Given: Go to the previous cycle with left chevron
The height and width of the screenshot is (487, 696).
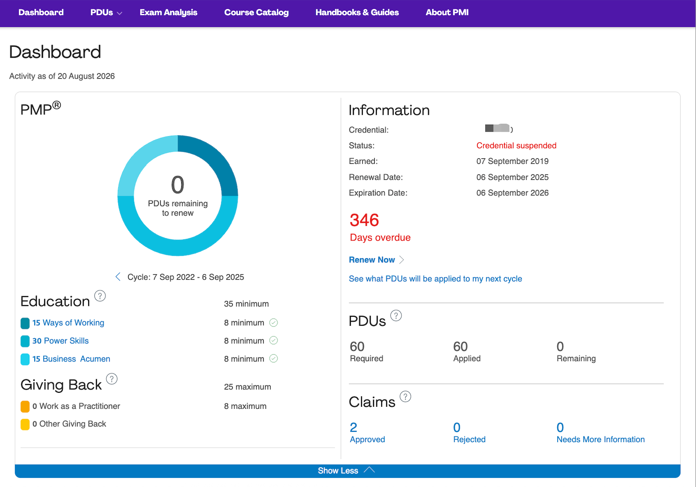Looking at the screenshot, I should pos(118,277).
